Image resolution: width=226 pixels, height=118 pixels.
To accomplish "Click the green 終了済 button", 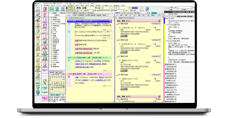I will tap(52, 9).
